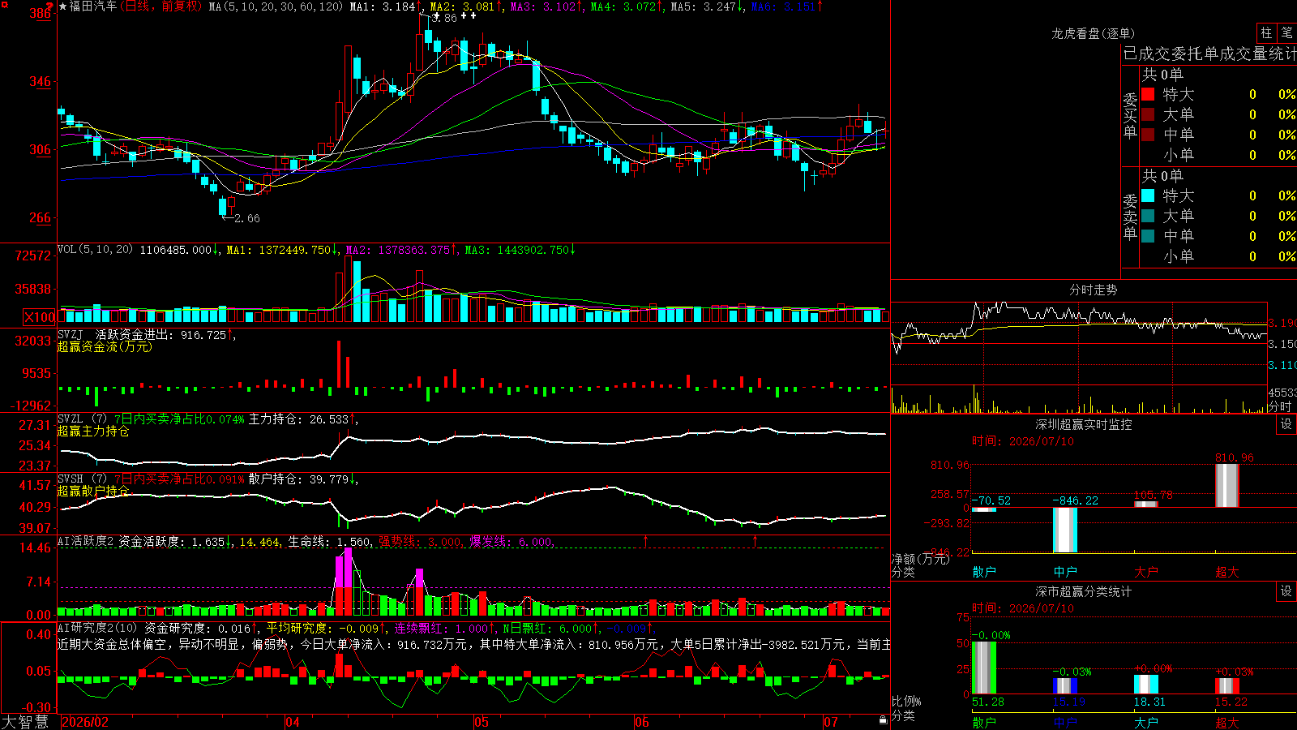Open the VOL(5,10,20) indicator parameters
Screen dimensions: 1297x730
point(95,250)
